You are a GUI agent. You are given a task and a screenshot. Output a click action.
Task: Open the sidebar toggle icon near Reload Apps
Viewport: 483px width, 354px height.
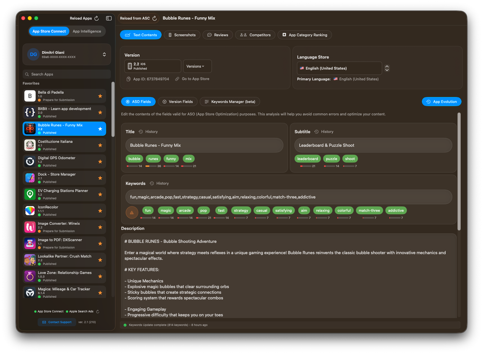click(x=108, y=18)
